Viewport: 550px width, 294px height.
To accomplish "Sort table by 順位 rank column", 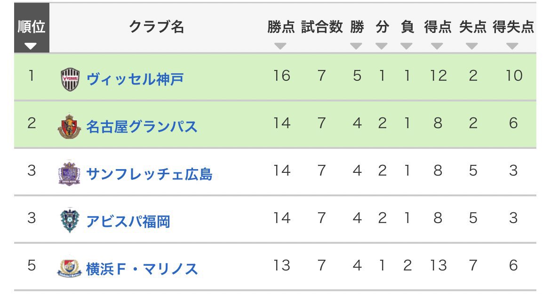I will 31,46.
